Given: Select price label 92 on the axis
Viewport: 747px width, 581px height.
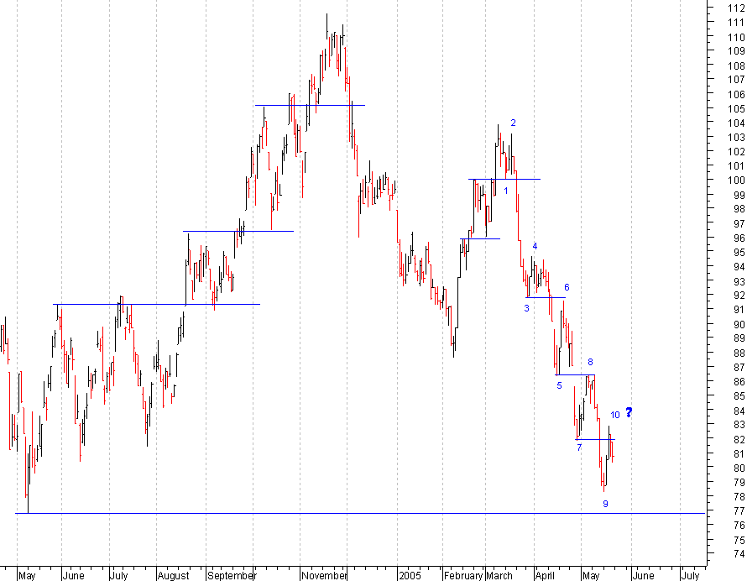Looking at the screenshot, I should (x=739, y=296).
